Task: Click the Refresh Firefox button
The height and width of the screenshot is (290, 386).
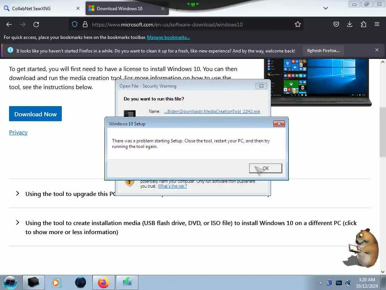Action: click(x=323, y=51)
